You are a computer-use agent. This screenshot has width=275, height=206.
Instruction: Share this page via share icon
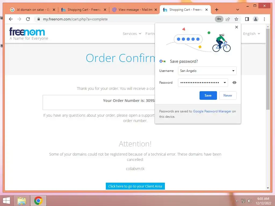(228, 19)
